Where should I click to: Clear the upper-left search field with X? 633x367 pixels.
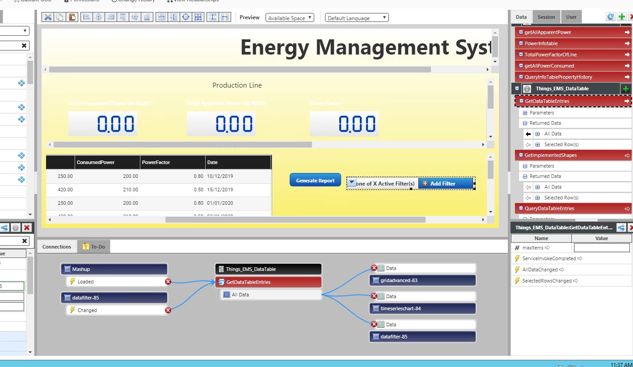tap(24, 46)
